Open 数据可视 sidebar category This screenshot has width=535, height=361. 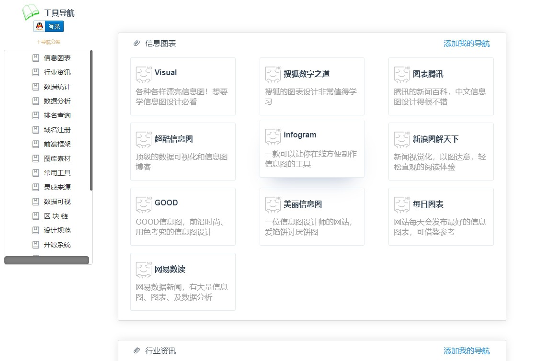(x=57, y=201)
